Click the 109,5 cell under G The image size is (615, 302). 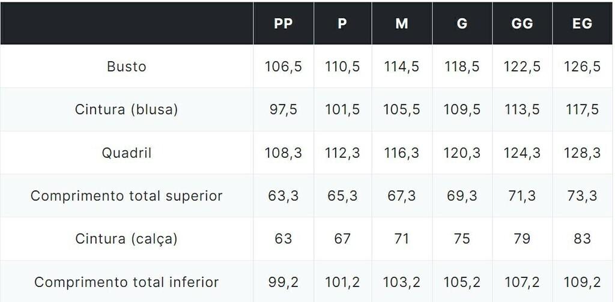point(462,110)
